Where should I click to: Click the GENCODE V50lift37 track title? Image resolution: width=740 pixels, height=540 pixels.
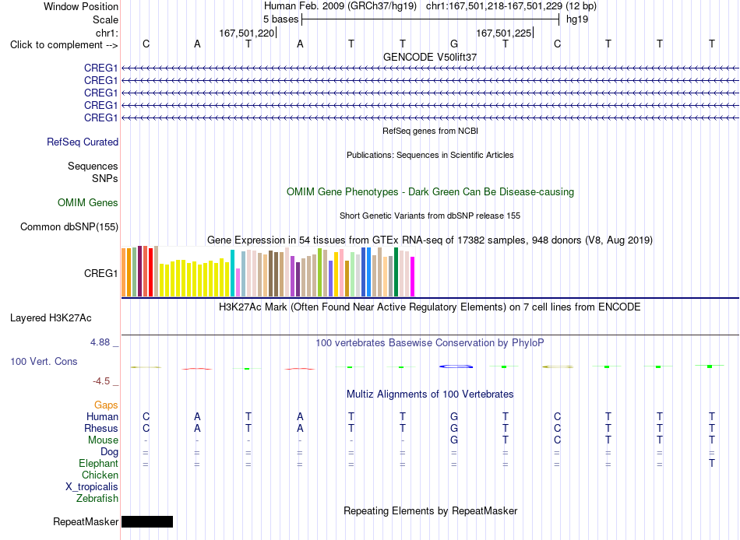430,57
